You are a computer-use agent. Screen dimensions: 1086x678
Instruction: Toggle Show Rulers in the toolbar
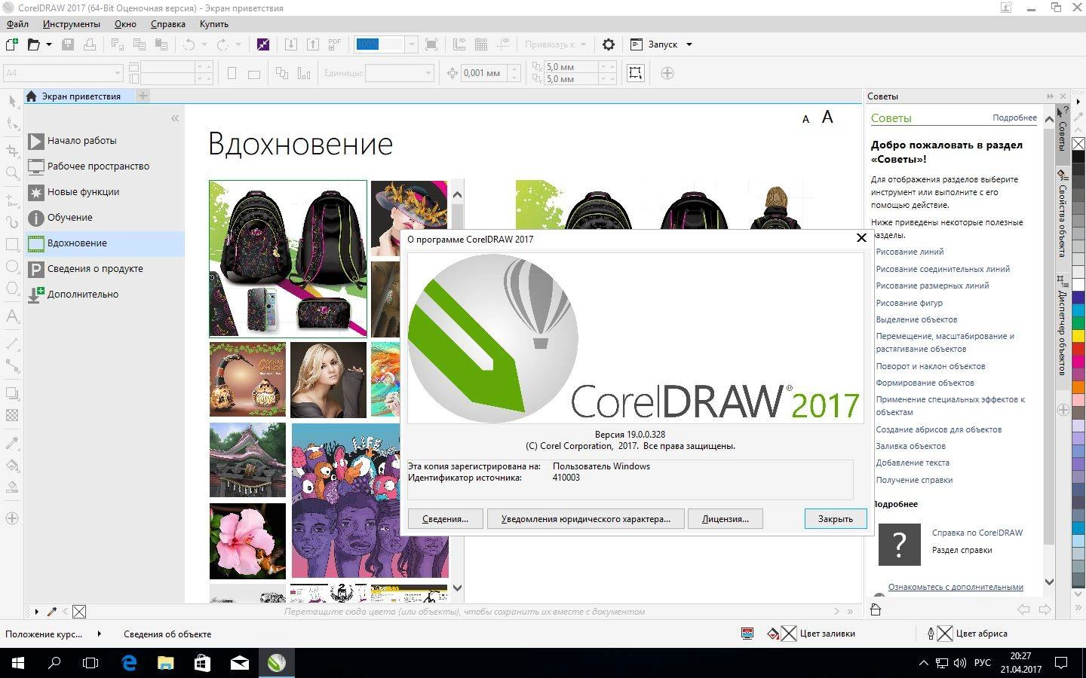[x=459, y=44]
